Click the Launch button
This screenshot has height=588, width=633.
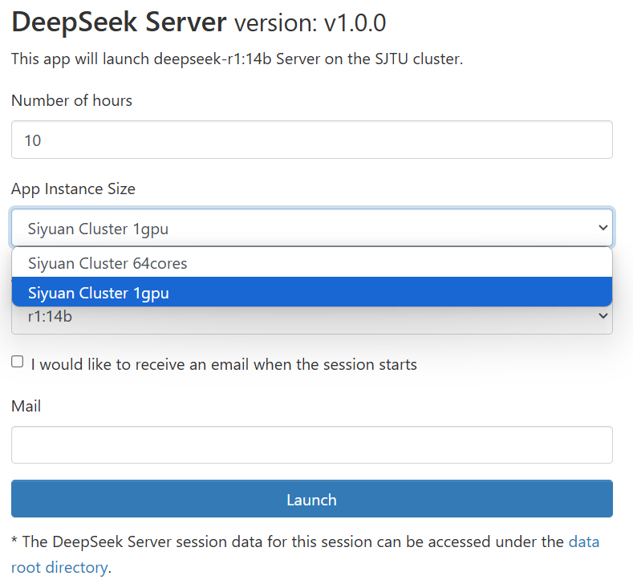click(x=311, y=499)
